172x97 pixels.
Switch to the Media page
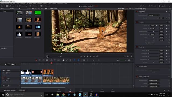coord(59,91)
